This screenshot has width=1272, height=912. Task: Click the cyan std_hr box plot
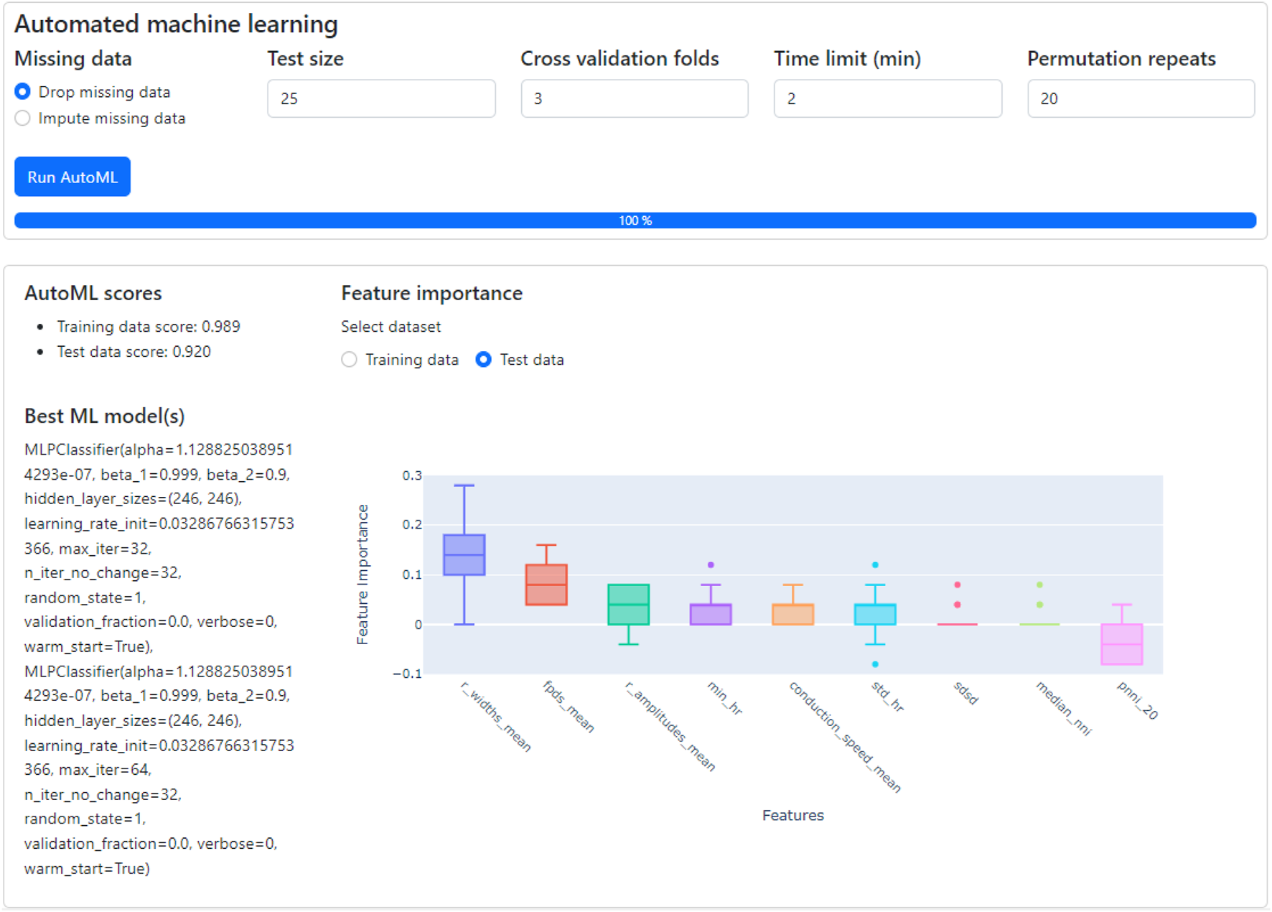pos(875,615)
